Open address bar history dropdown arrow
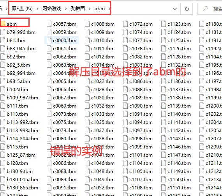The height and width of the screenshot is (196, 222). click(175, 9)
